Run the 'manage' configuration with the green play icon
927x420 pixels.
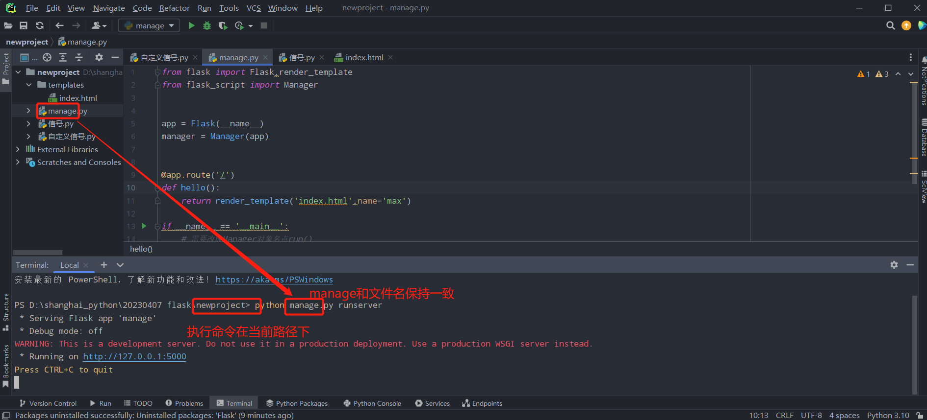coord(191,25)
